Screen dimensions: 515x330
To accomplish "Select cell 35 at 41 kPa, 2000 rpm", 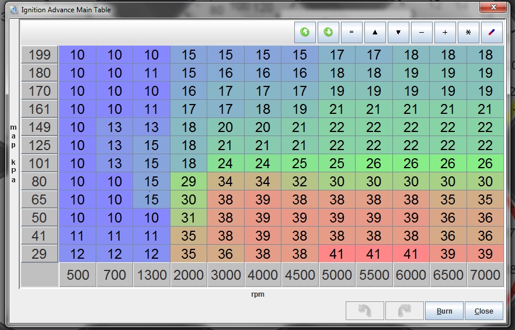I will coord(189,235).
